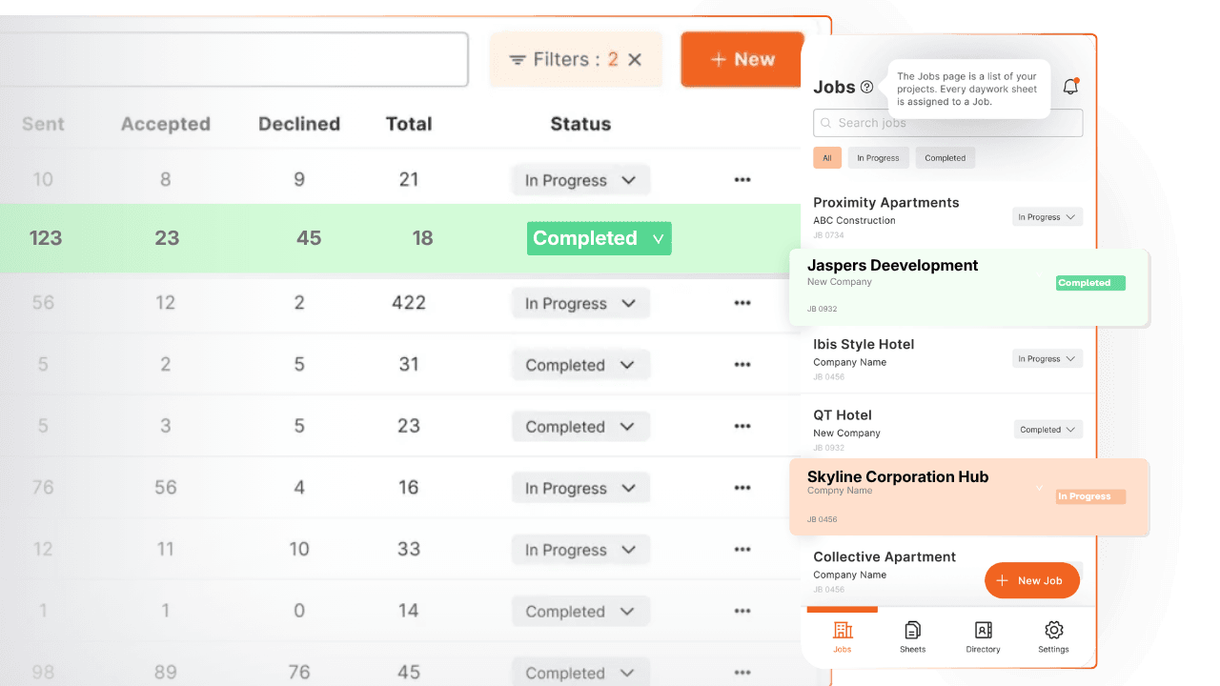Image resolution: width=1220 pixels, height=686 pixels.
Task: Expand status dropdown in row totaling 21
Action: tap(580, 180)
